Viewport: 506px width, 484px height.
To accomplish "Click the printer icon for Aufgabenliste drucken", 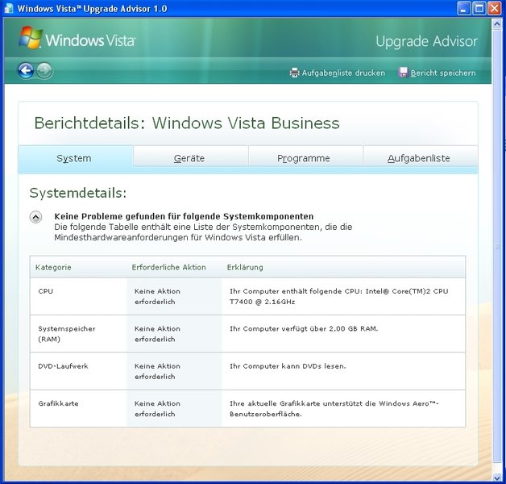I will coord(294,73).
